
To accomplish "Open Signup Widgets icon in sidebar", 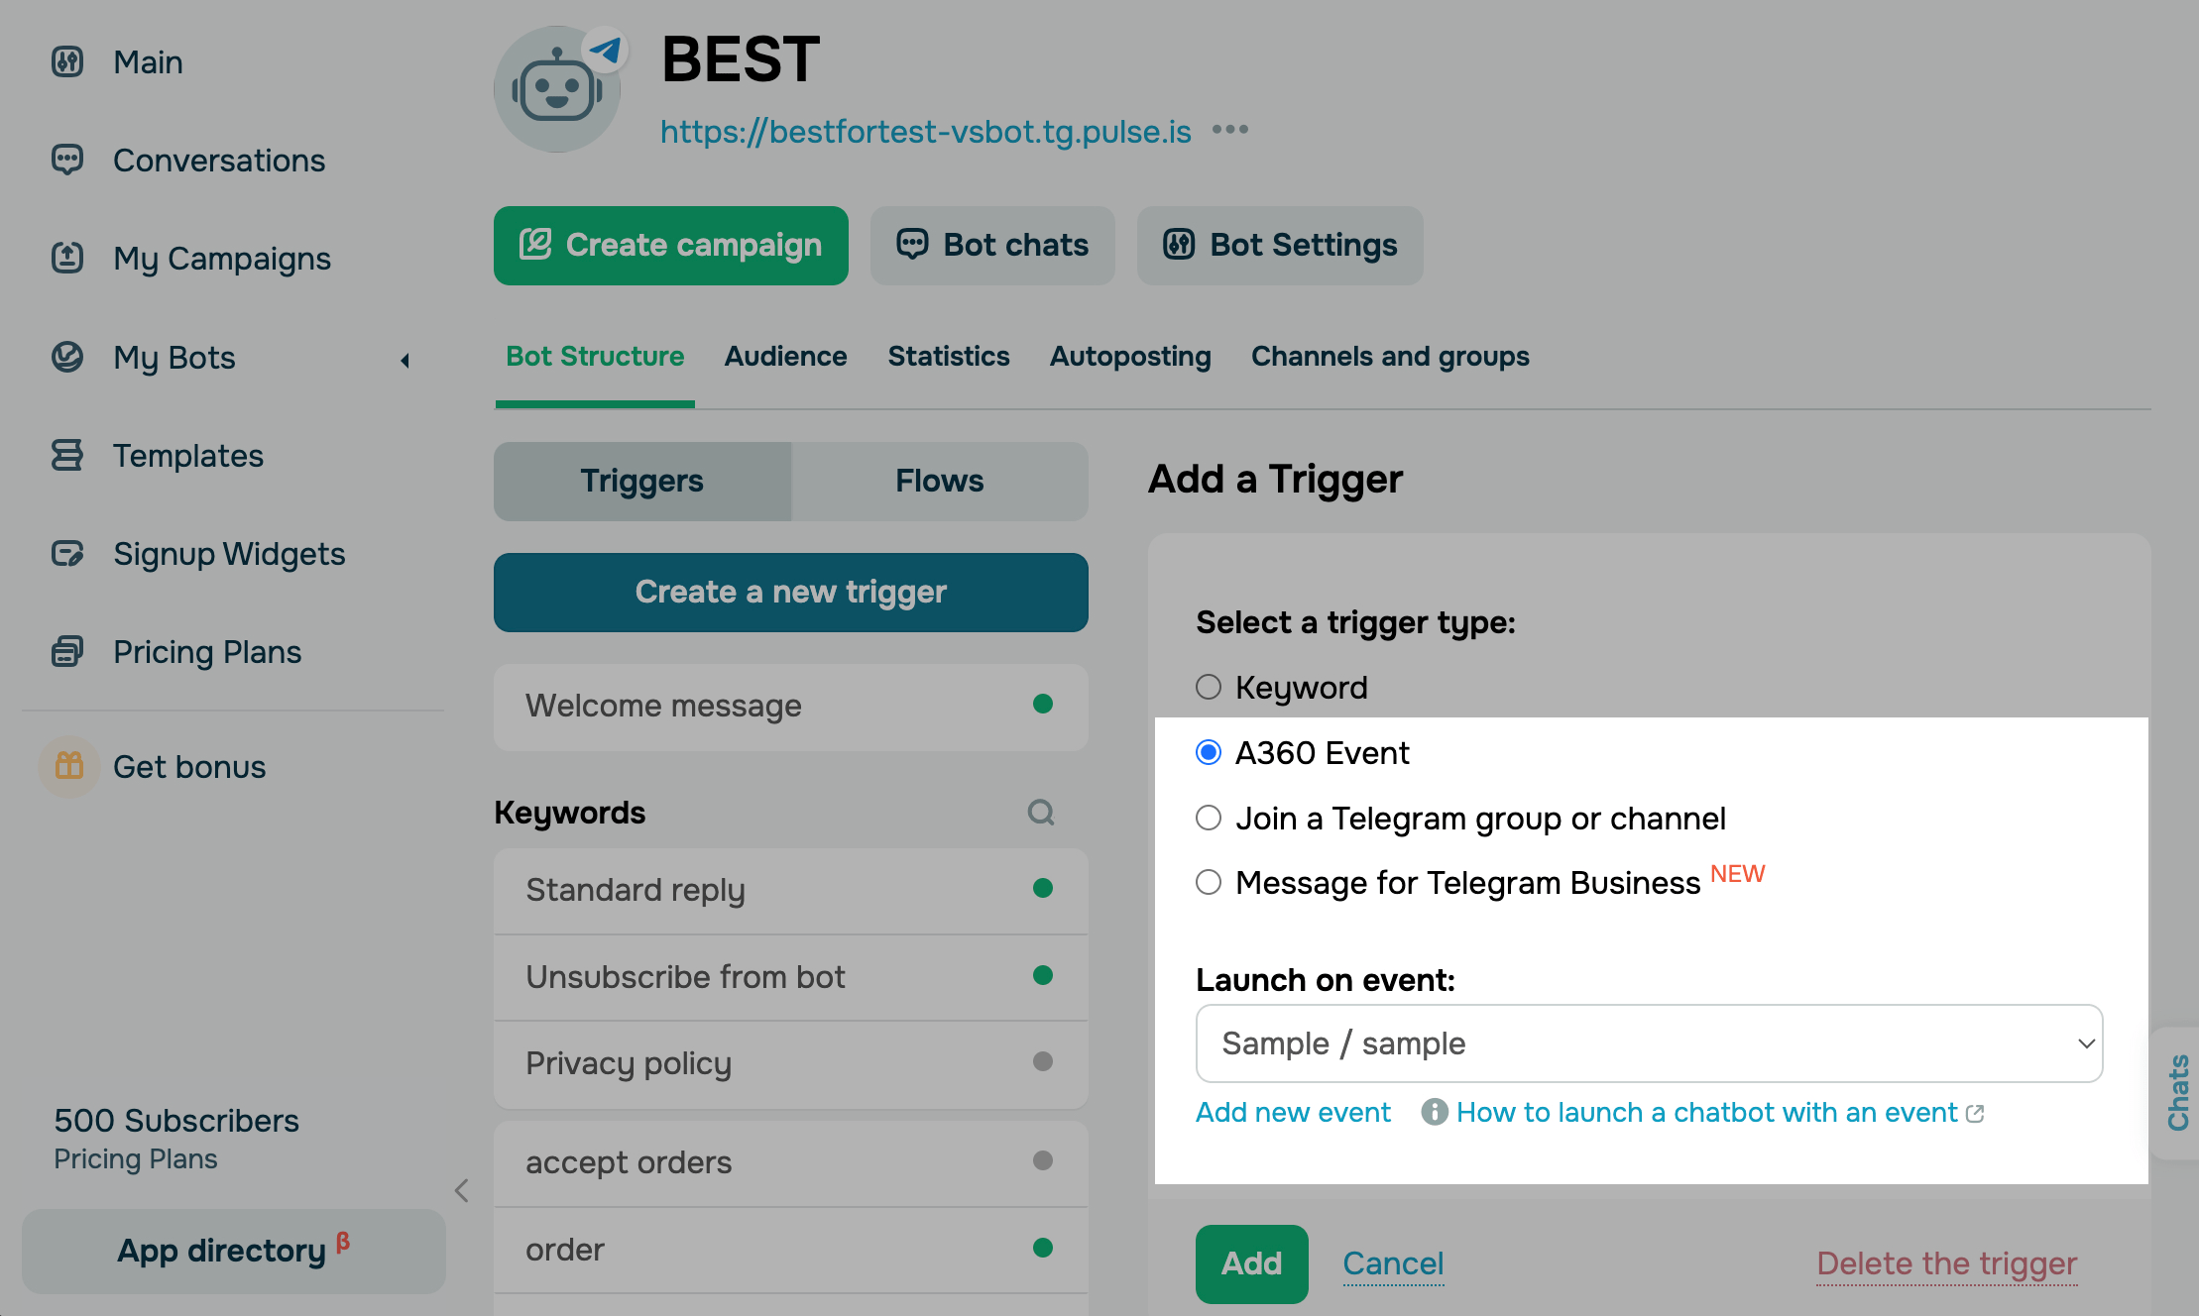I will click(x=67, y=553).
